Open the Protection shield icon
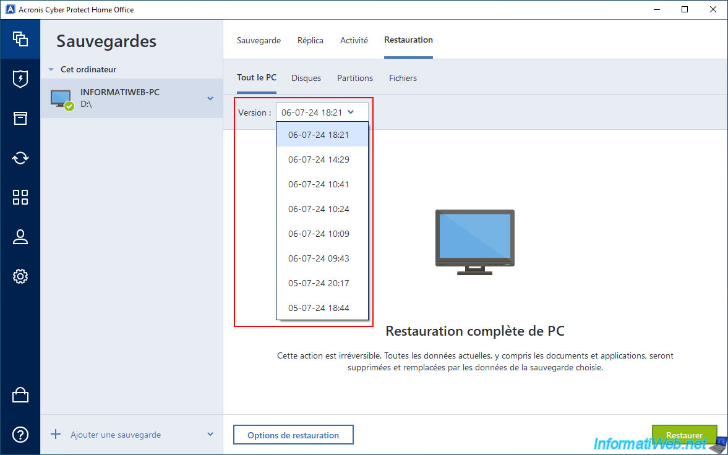This screenshot has width=728, height=455. pos(20,79)
